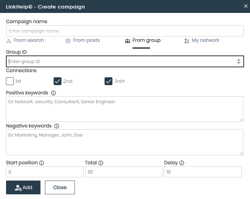Uncheck the 2nd connections checkbox

(x=58, y=81)
